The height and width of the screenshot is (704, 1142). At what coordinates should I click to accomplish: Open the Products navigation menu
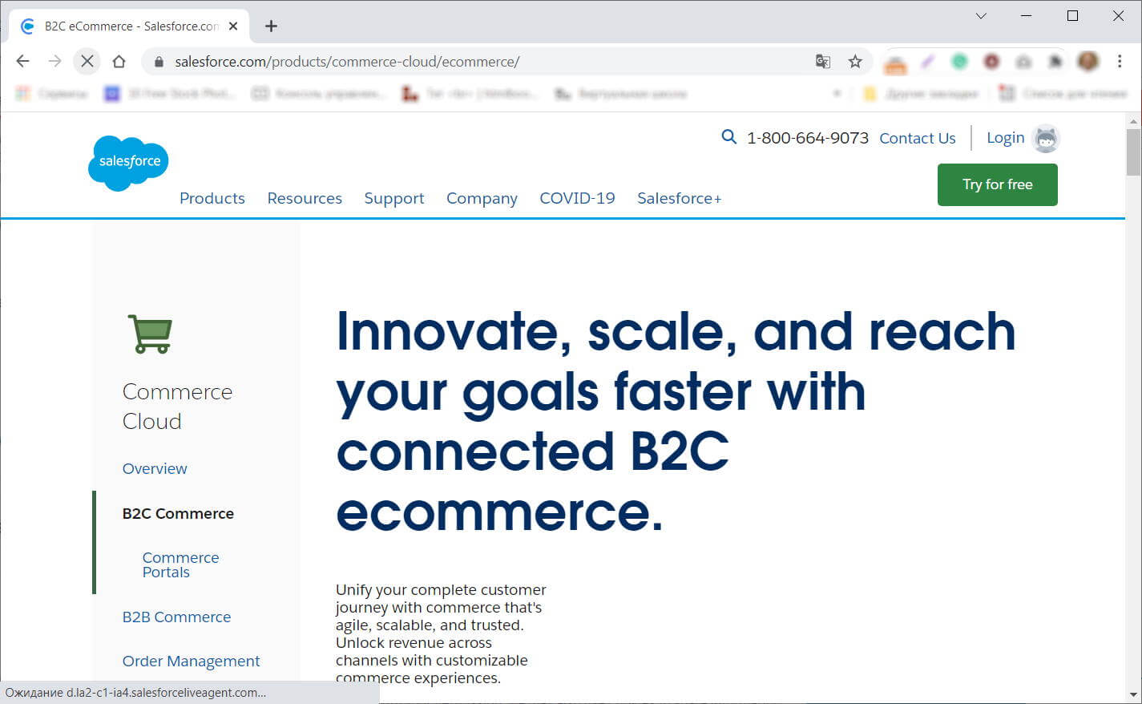click(x=212, y=198)
